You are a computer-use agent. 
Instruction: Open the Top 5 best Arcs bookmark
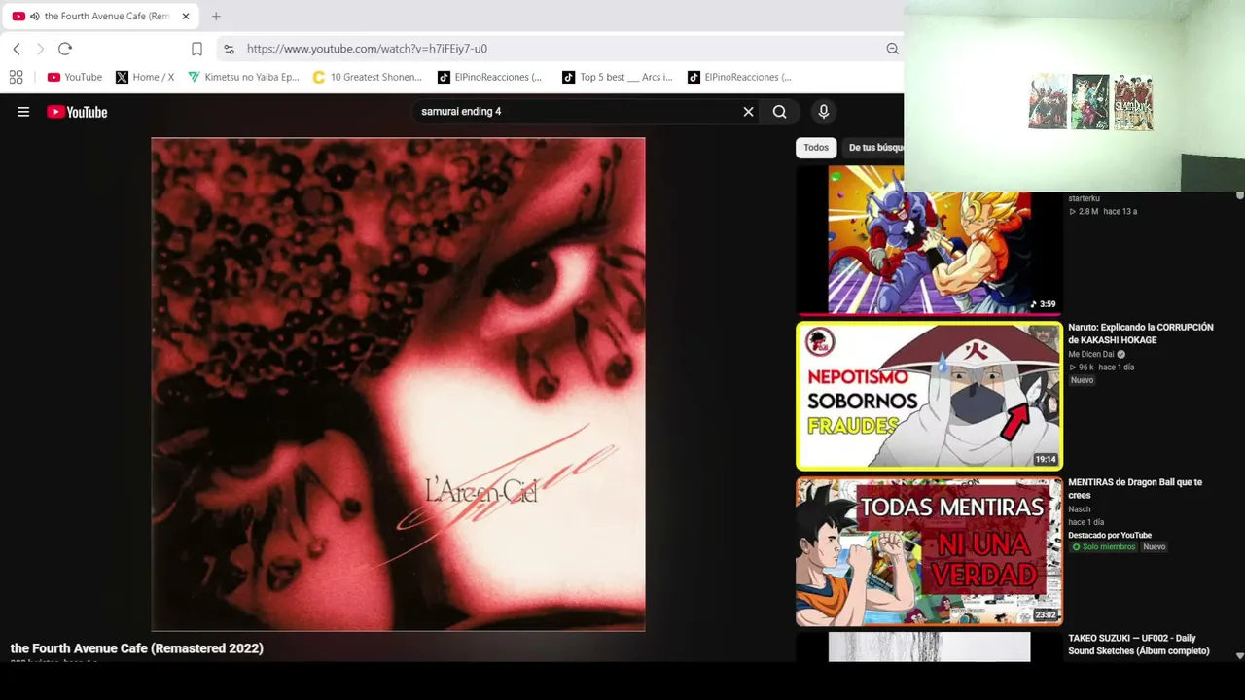coord(617,77)
